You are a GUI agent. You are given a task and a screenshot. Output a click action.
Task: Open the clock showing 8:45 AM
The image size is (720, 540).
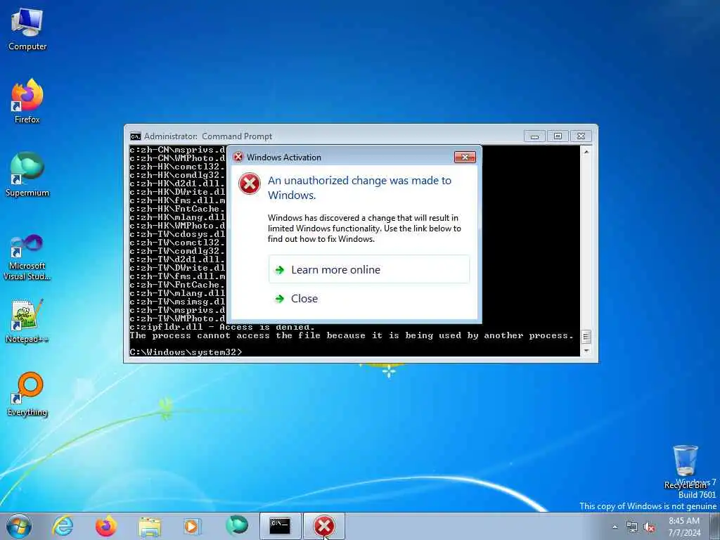pyautogui.click(x=684, y=527)
